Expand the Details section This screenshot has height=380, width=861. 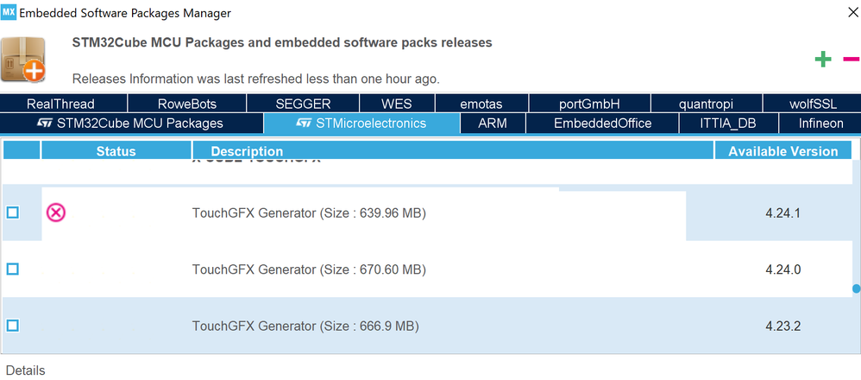click(25, 370)
